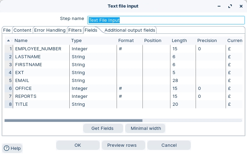The image size is (247, 155).
Task: Click Preview rows button
Action: [x=122, y=145]
